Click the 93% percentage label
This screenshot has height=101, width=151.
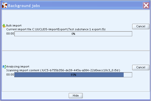click(x=73, y=75)
